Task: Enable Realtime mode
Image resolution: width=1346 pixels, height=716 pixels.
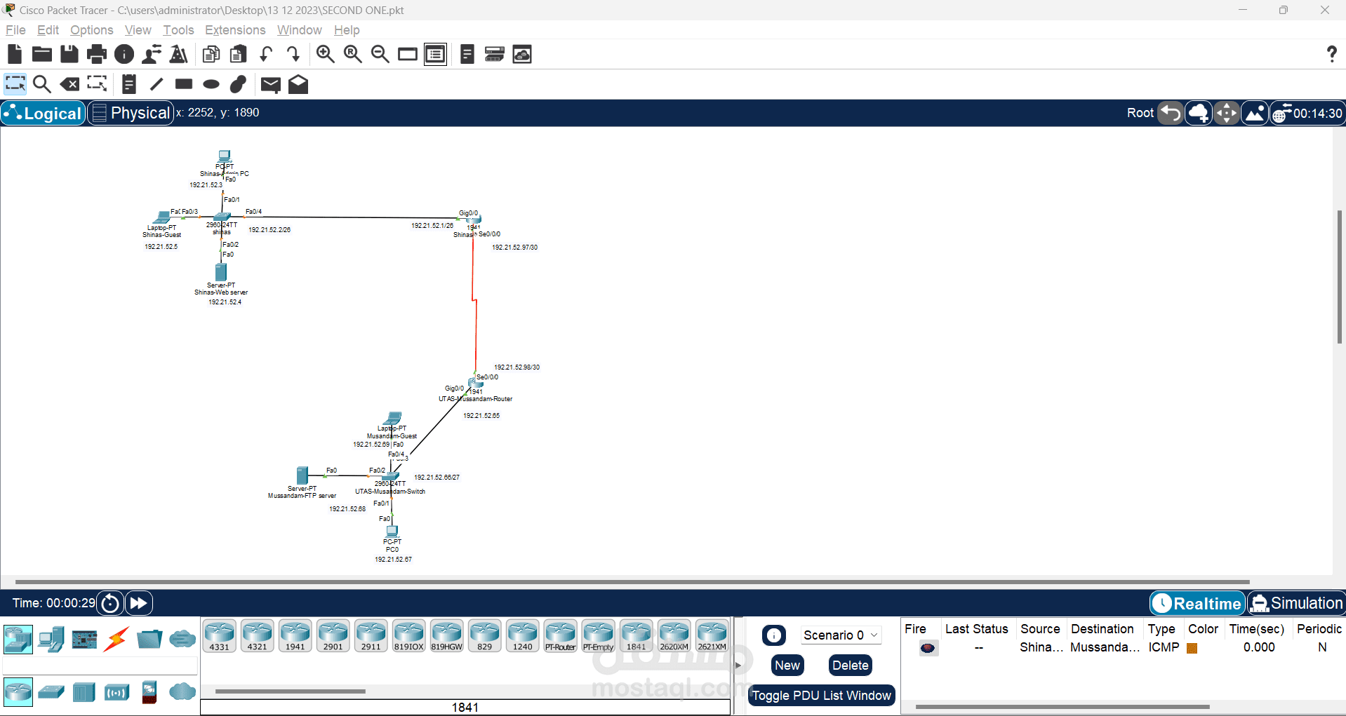Action: [1197, 602]
